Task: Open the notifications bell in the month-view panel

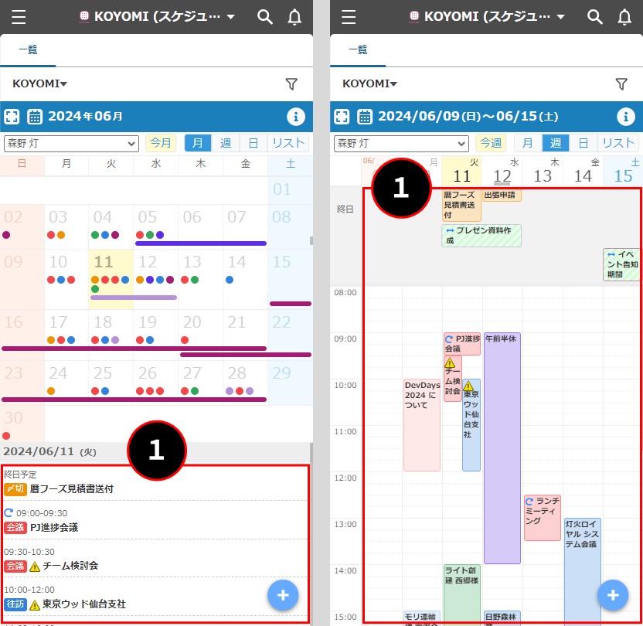Action: pyautogui.click(x=294, y=17)
